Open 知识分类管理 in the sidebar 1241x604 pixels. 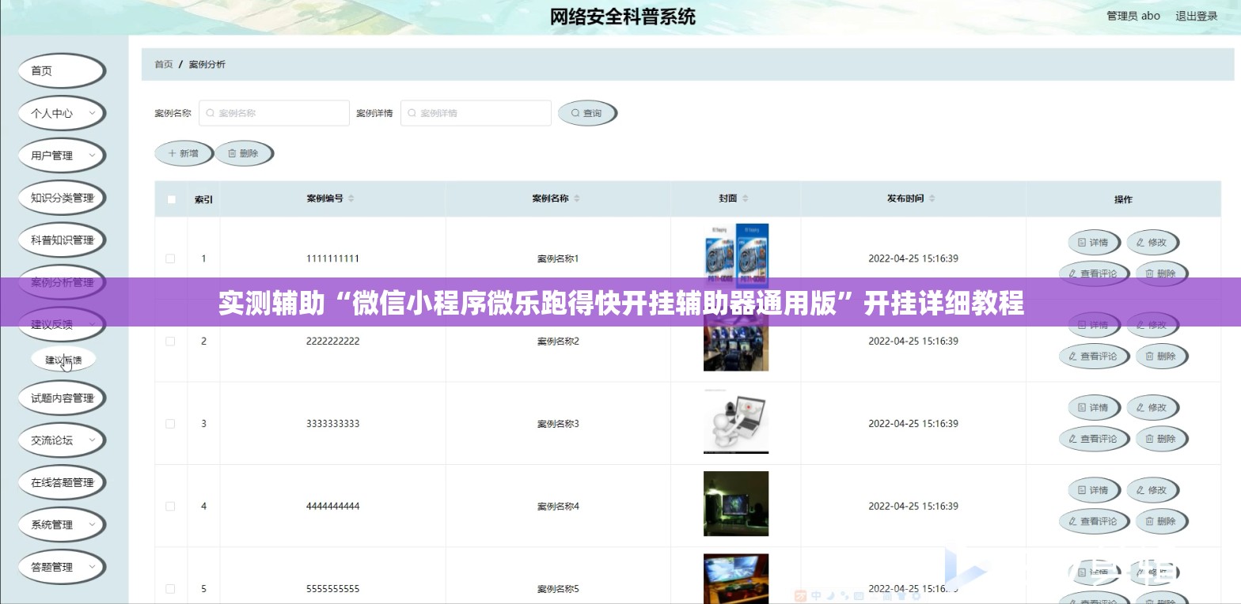pyautogui.click(x=61, y=198)
